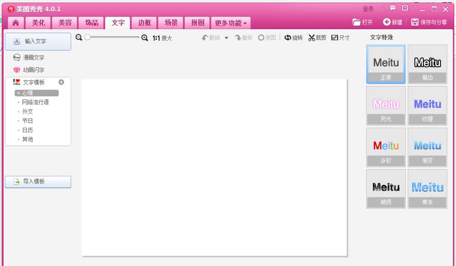The image size is (456, 266).
Task: Select the 日历 template category
Action: coord(28,130)
